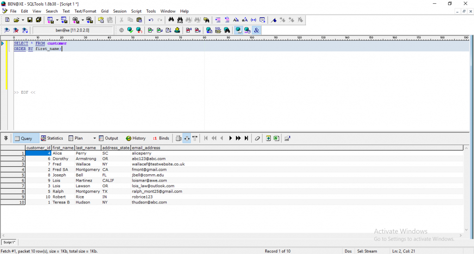The width and height of the screenshot is (474, 254).
Task: Click the eraser clear grid icon
Action: (256, 138)
